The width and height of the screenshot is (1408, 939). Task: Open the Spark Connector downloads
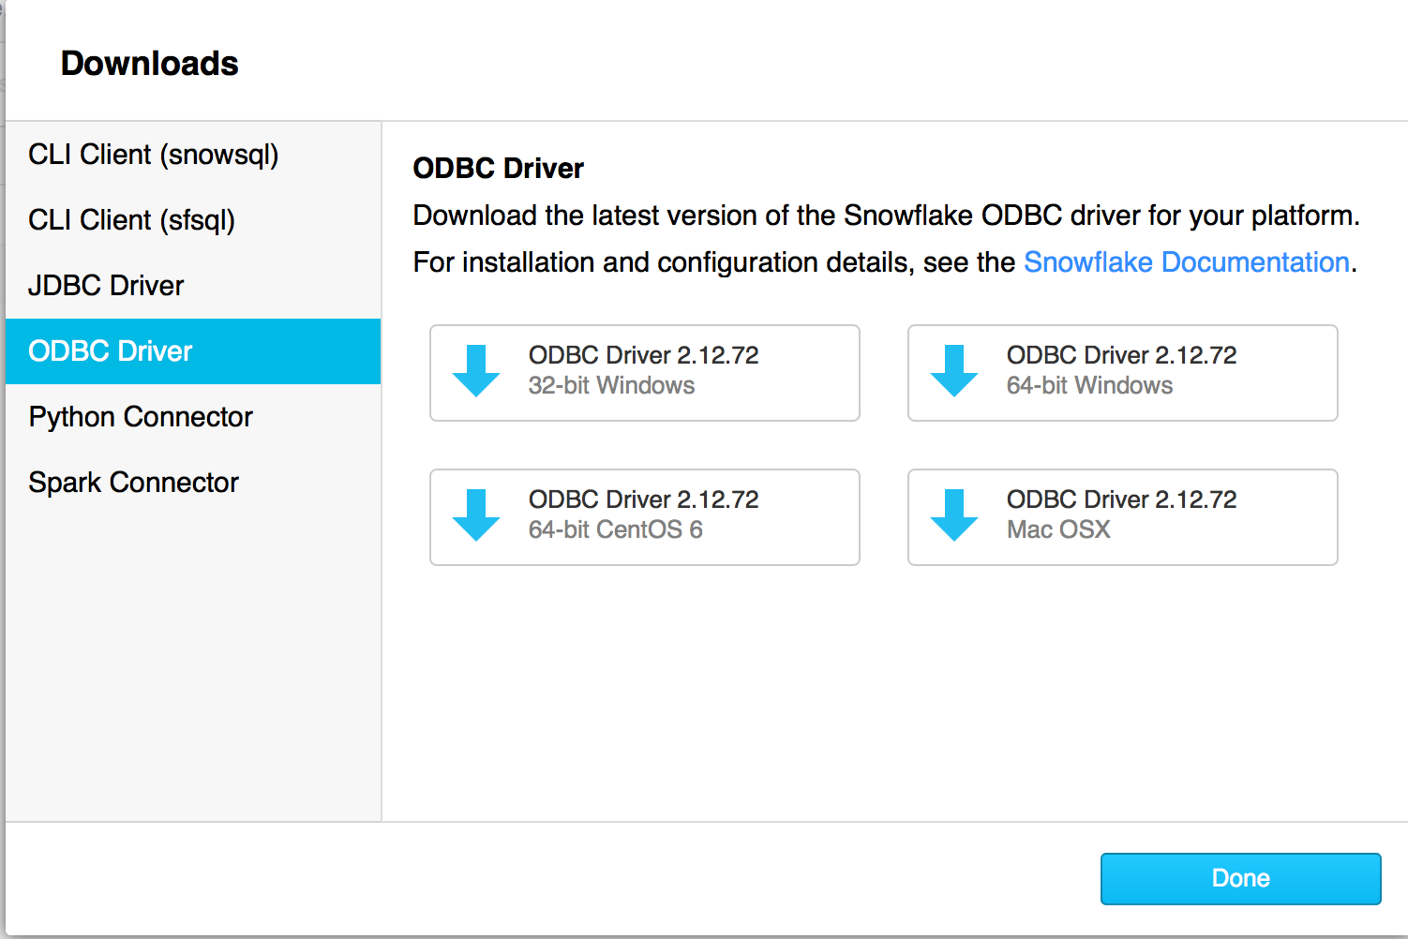point(133,482)
